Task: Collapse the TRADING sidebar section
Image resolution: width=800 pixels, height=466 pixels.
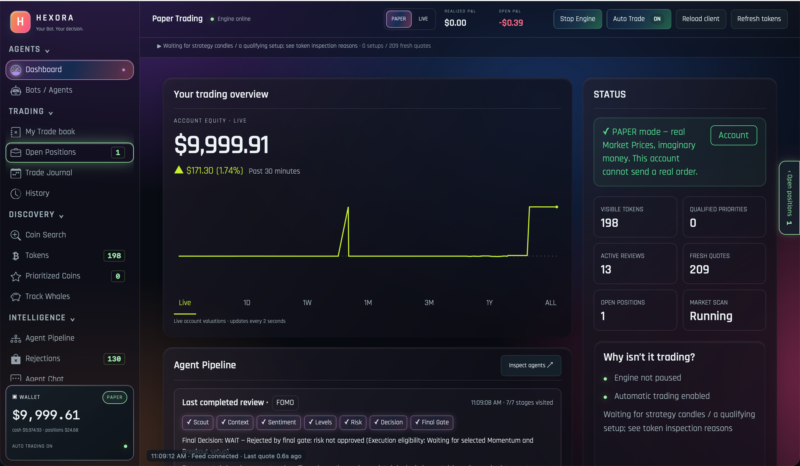Action: (x=31, y=112)
